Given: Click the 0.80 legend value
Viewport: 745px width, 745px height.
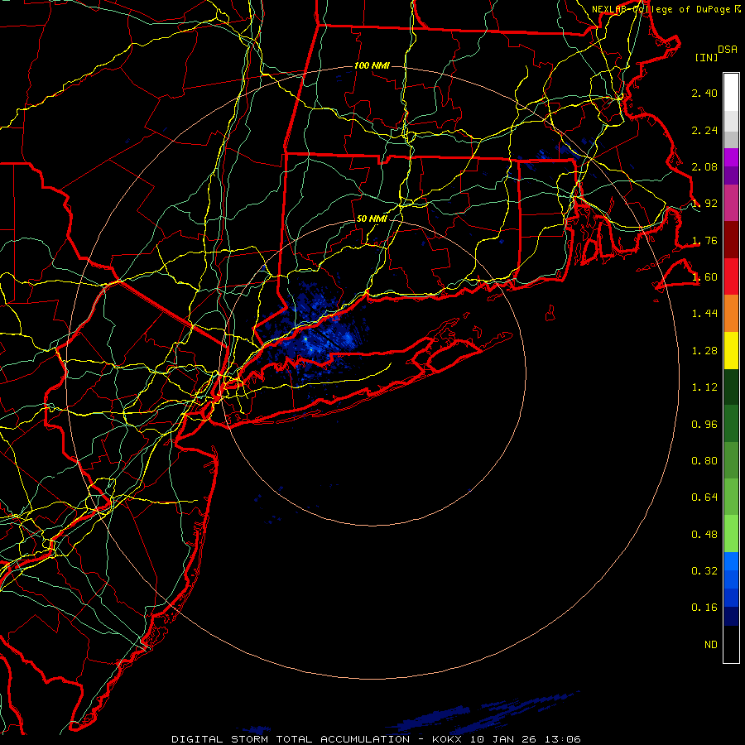Looking at the screenshot, I should (704, 461).
